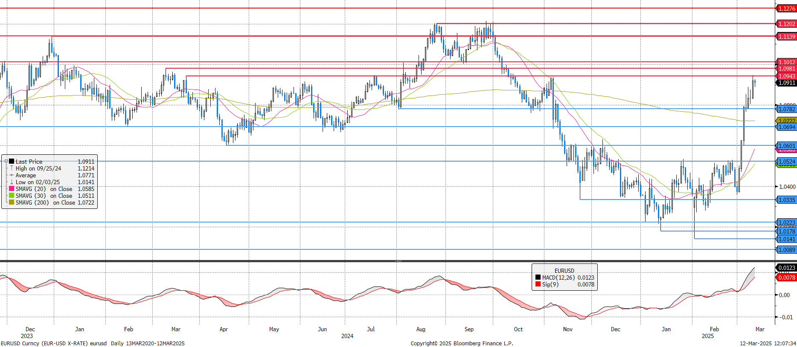
Task: Click the Nov label on the time axis
Action: point(568,329)
